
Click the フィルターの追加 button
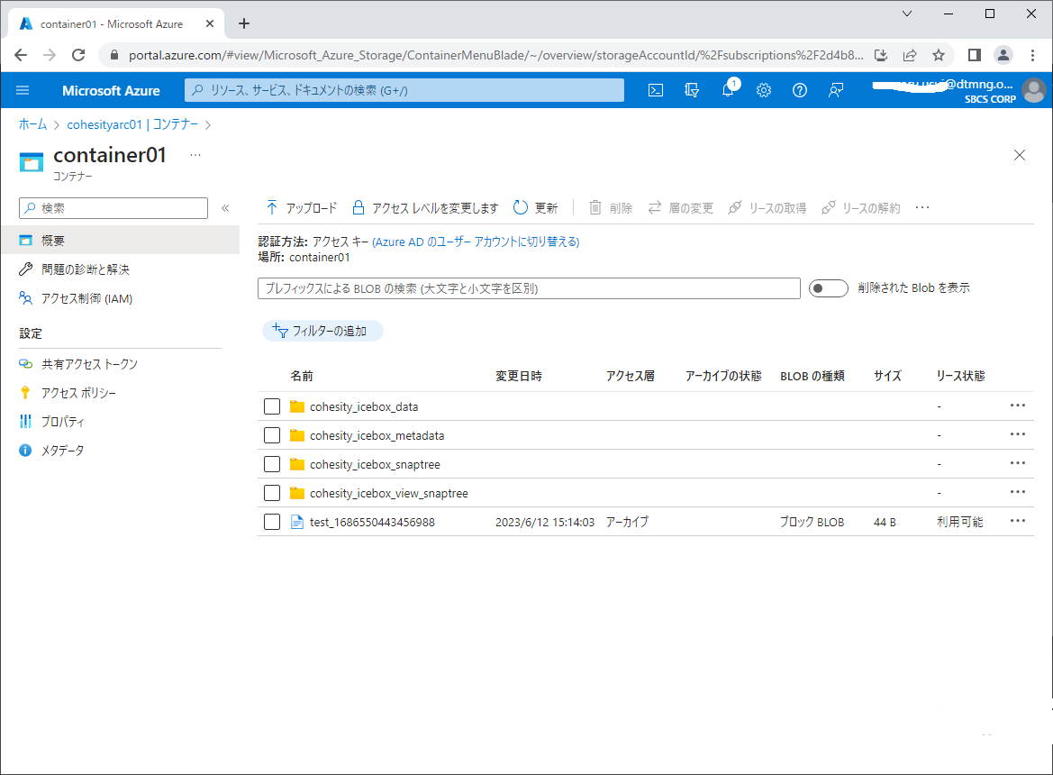pyautogui.click(x=322, y=331)
